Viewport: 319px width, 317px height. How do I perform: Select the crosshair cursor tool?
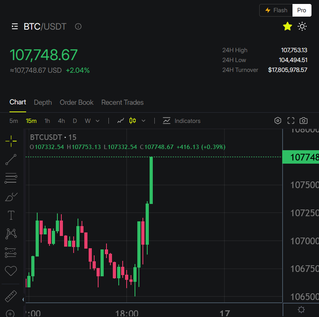(11, 141)
